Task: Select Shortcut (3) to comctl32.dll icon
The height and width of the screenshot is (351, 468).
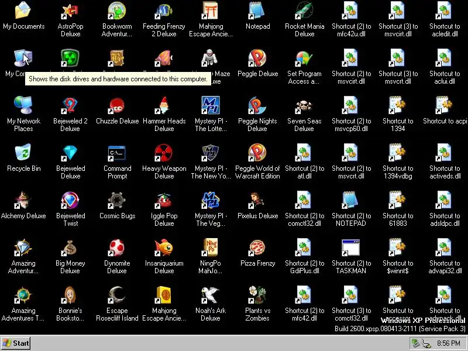Action: point(351,295)
